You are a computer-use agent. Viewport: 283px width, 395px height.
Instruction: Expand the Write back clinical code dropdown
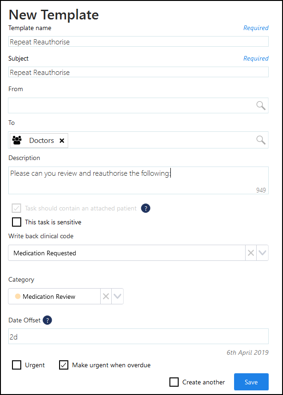[262, 253]
